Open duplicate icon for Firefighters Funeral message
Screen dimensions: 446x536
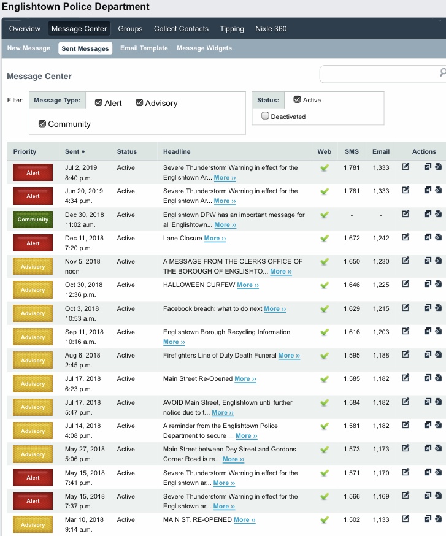click(x=428, y=354)
